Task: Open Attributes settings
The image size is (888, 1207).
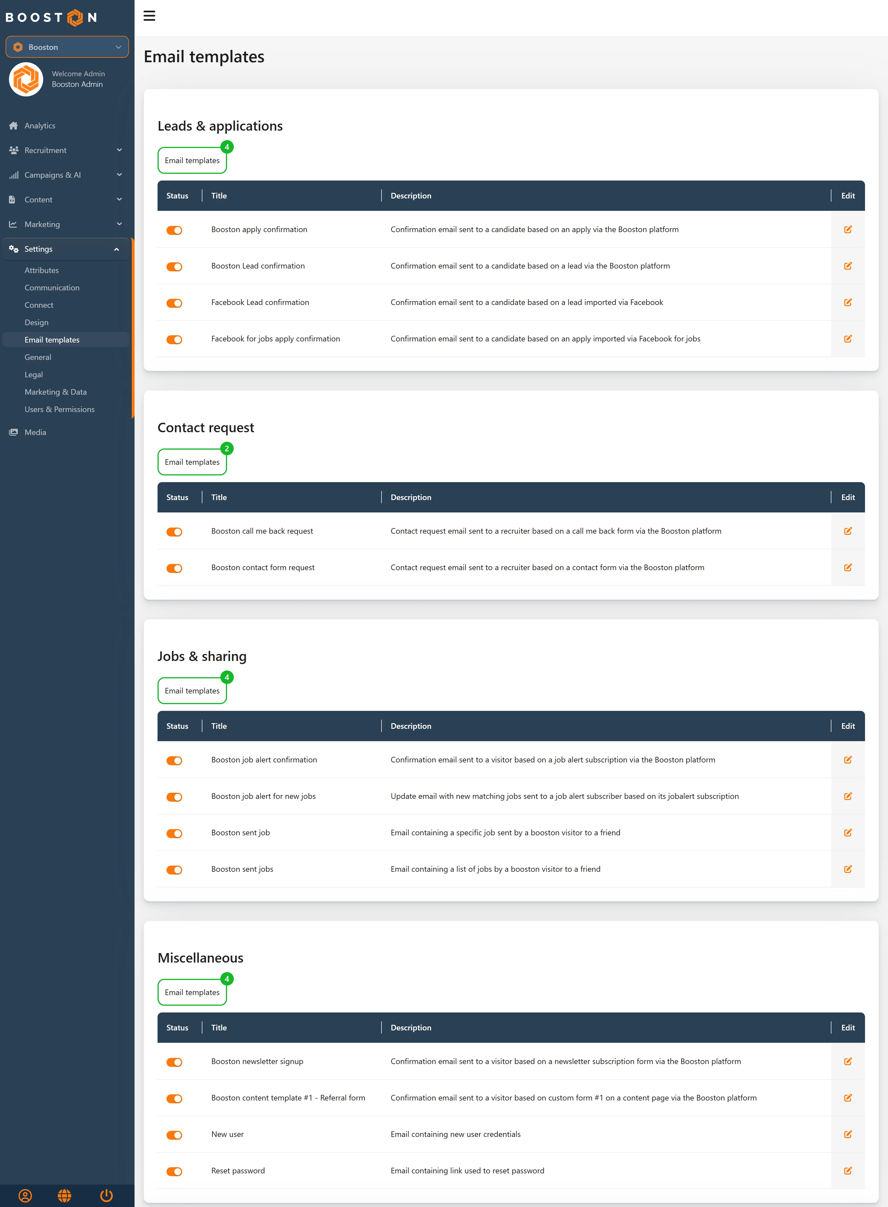Action: click(41, 270)
